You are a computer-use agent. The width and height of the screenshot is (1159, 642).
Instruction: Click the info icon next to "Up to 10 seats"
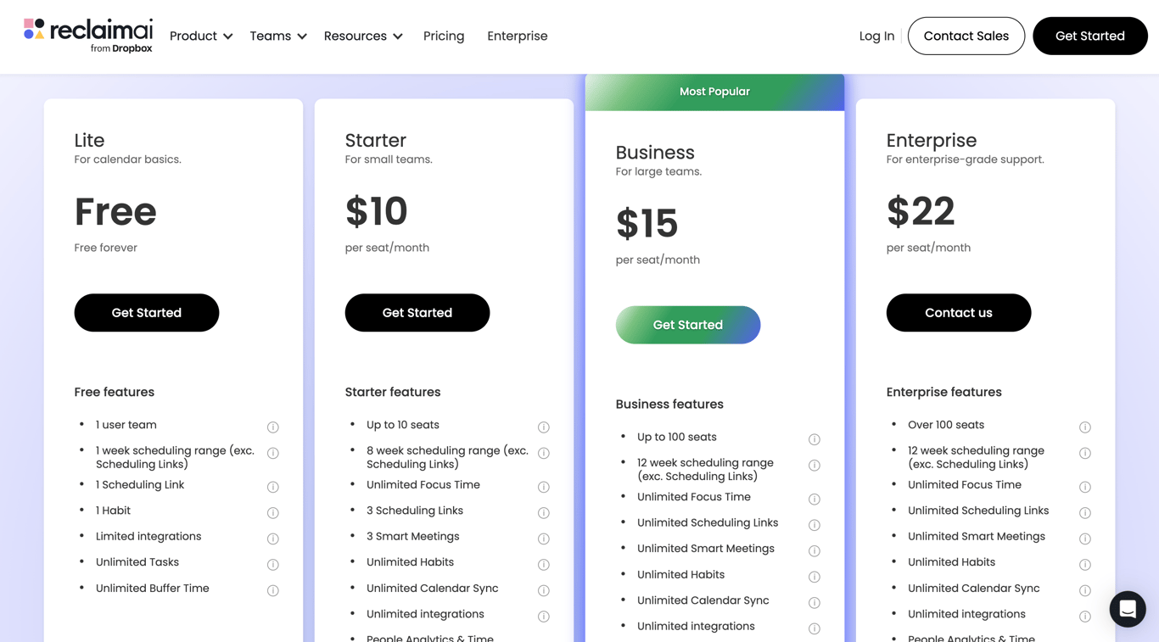[544, 427]
